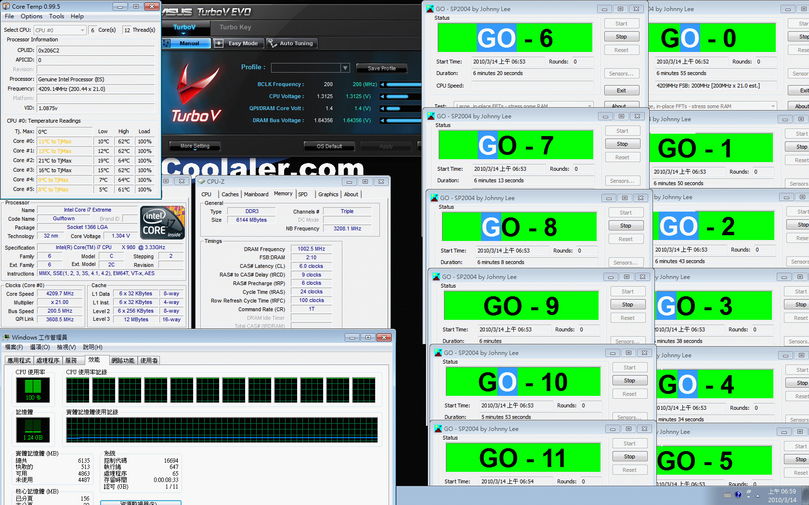809x505 pixels.
Task: Click the GO - 11 window title icon
Action: (438, 429)
